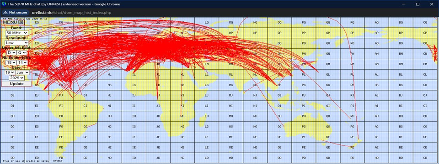
Task: Click the Not secure warning badge
Action: tap(16, 13)
